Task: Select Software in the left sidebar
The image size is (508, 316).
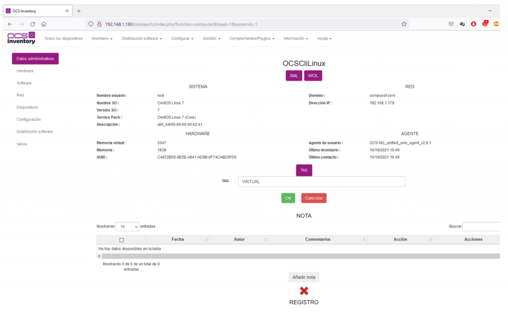Action: click(x=24, y=83)
